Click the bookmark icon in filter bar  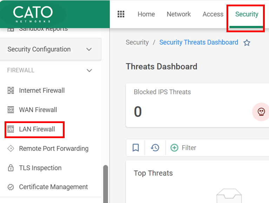click(x=136, y=148)
